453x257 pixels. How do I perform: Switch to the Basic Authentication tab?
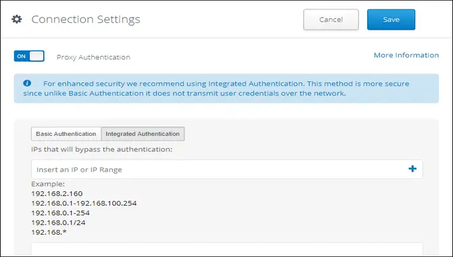tap(66, 134)
